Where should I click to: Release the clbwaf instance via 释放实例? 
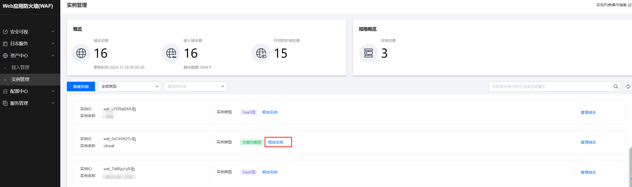pos(276,142)
